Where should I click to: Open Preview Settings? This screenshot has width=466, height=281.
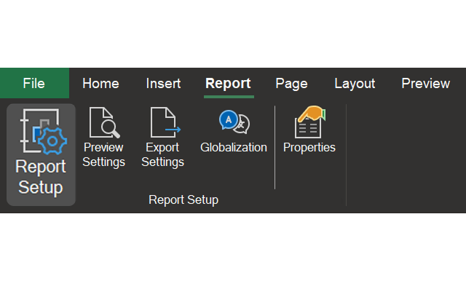[103, 138]
